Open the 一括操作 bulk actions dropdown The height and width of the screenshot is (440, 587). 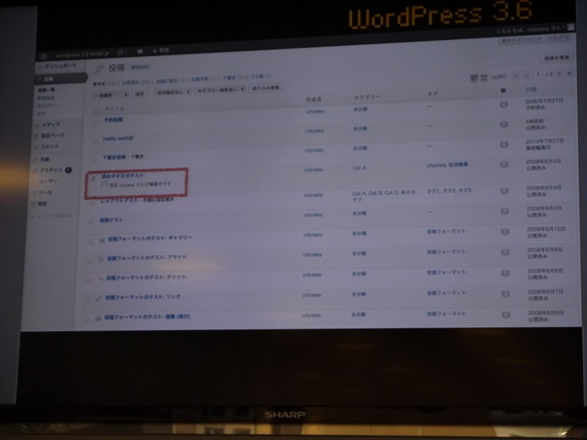111,95
